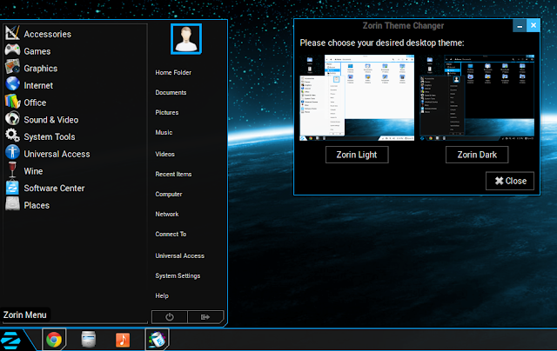Select the Sound & Video menu label
The height and width of the screenshot is (351, 557).
51,120
